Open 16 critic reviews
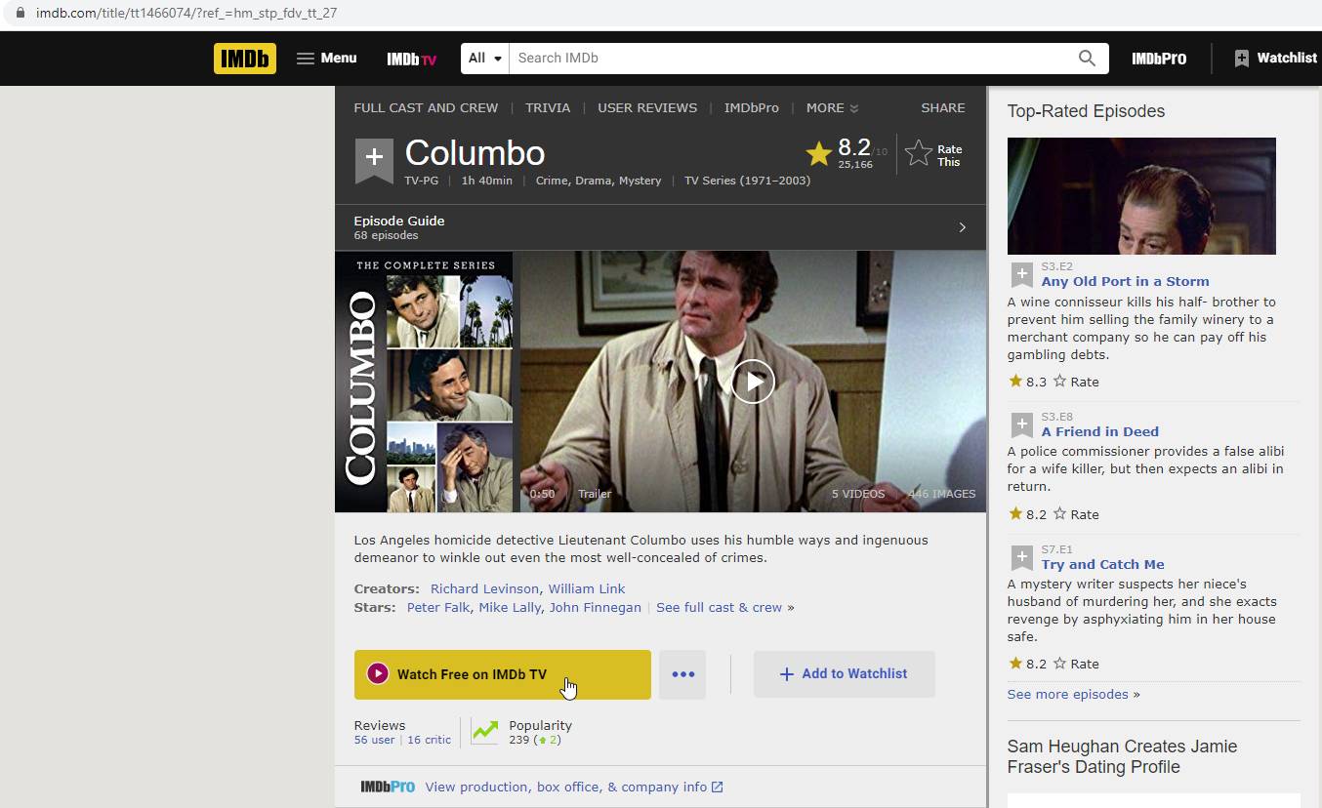 [430, 740]
